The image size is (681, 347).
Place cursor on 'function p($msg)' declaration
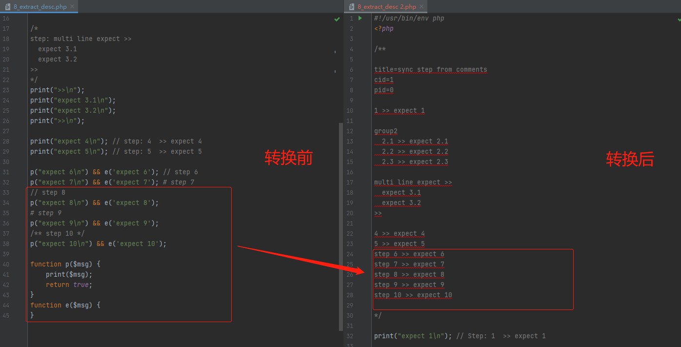click(x=65, y=264)
